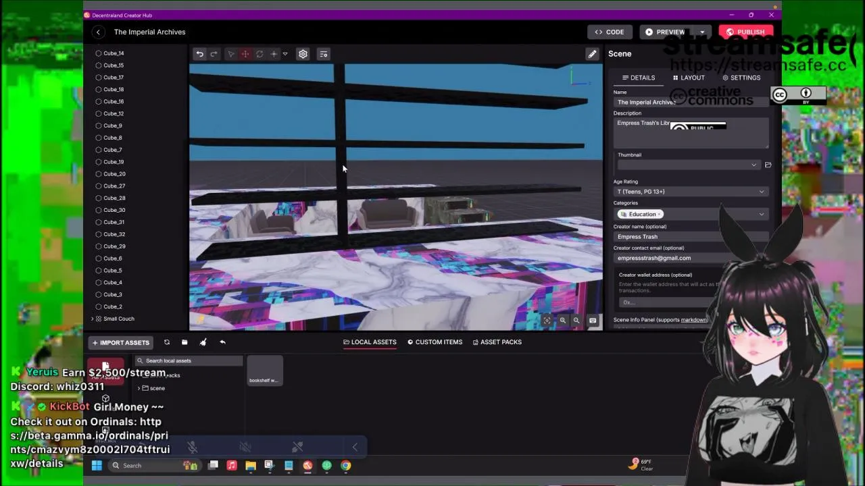865x486 pixels.
Task: Open the Age Rating dropdown
Action: click(x=691, y=192)
